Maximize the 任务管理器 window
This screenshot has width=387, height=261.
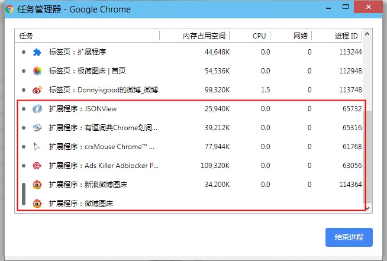pos(346,7)
